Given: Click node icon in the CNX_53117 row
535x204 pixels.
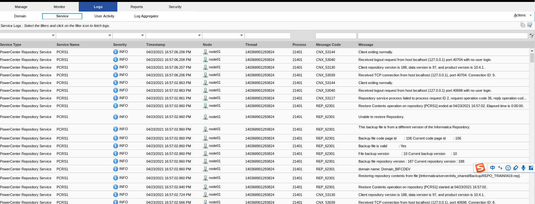Looking at the screenshot, I should pos(205,98).
